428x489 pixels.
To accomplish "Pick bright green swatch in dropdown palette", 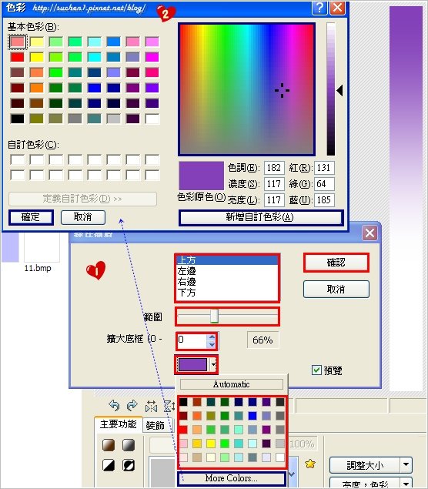I will click(225, 443).
